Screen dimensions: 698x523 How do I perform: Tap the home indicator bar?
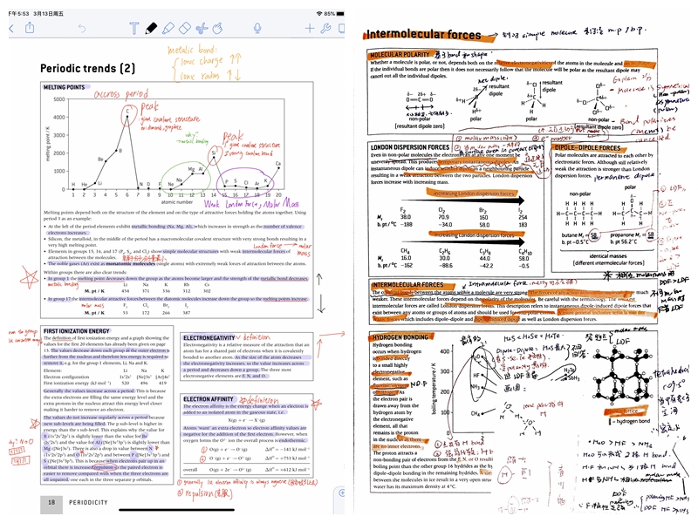pos(176,510)
